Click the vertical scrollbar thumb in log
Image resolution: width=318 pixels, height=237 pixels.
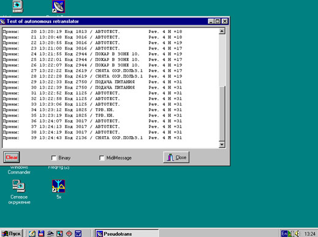[x=222, y=114]
